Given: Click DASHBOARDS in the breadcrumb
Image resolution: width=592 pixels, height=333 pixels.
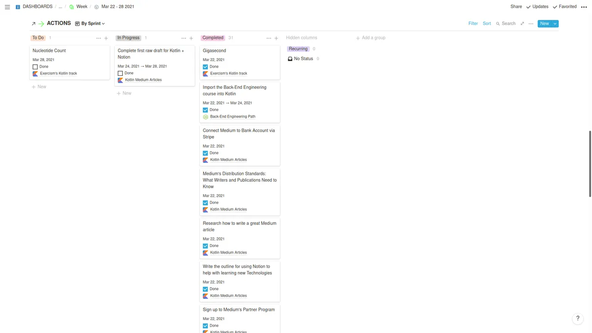Looking at the screenshot, I should coord(37,7).
